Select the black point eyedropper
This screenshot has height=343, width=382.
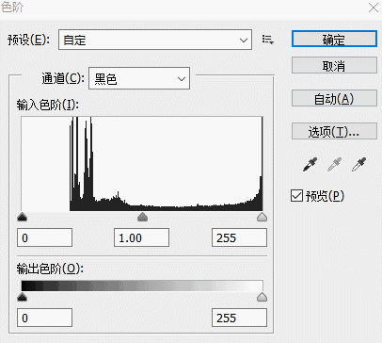click(x=310, y=165)
